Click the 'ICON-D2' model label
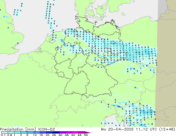176x136 pixels. tap(46, 129)
